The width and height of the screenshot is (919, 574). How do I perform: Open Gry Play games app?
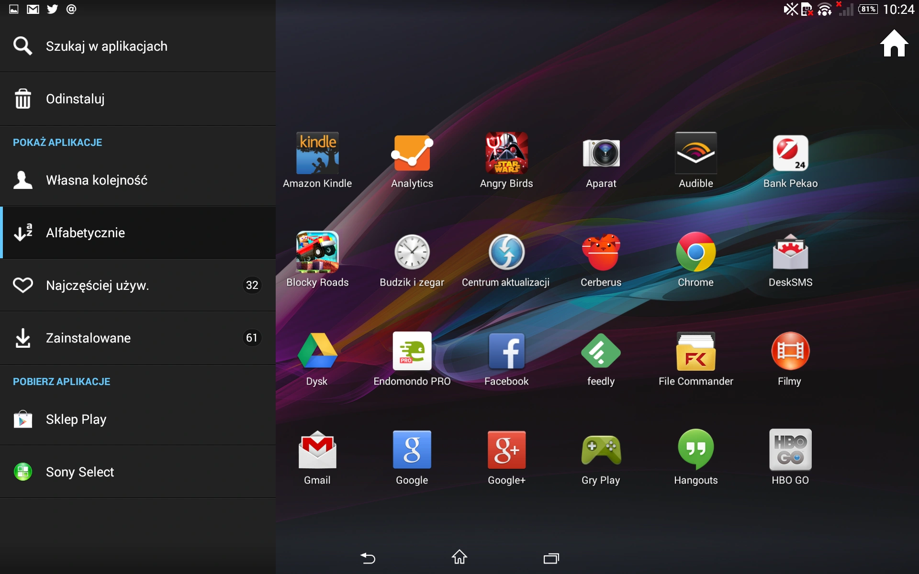pos(601,457)
